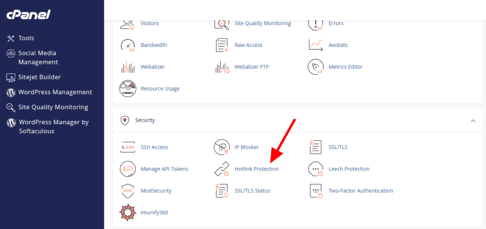The width and height of the screenshot is (486, 229).
Task: Open the Imunify360 icon
Action: pos(128,213)
